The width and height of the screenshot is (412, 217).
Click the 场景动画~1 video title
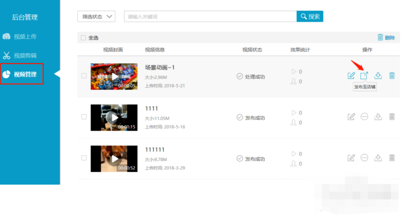(x=160, y=67)
